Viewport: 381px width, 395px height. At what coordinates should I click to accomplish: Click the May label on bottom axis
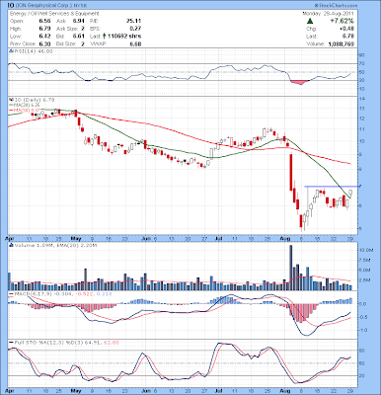click(76, 391)
